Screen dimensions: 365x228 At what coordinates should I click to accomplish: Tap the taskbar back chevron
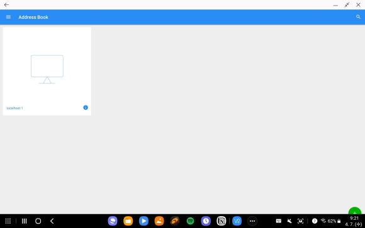click(x=52, y=221)
